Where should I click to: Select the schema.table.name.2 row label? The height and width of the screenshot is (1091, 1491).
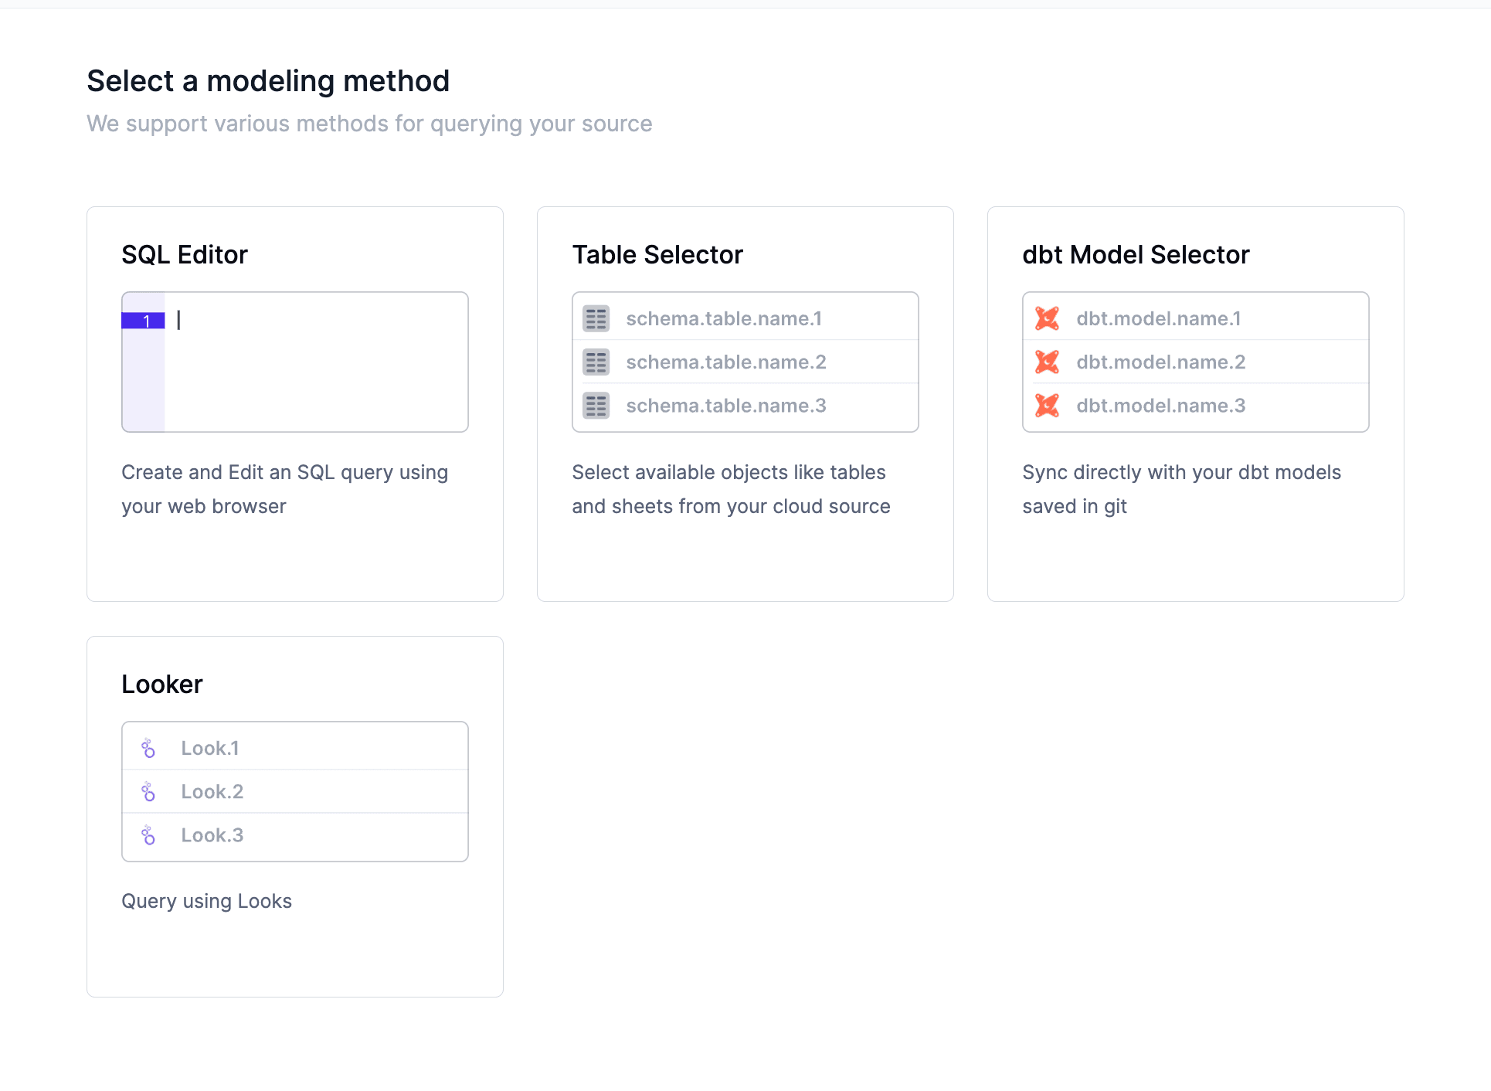coord(725,362)
